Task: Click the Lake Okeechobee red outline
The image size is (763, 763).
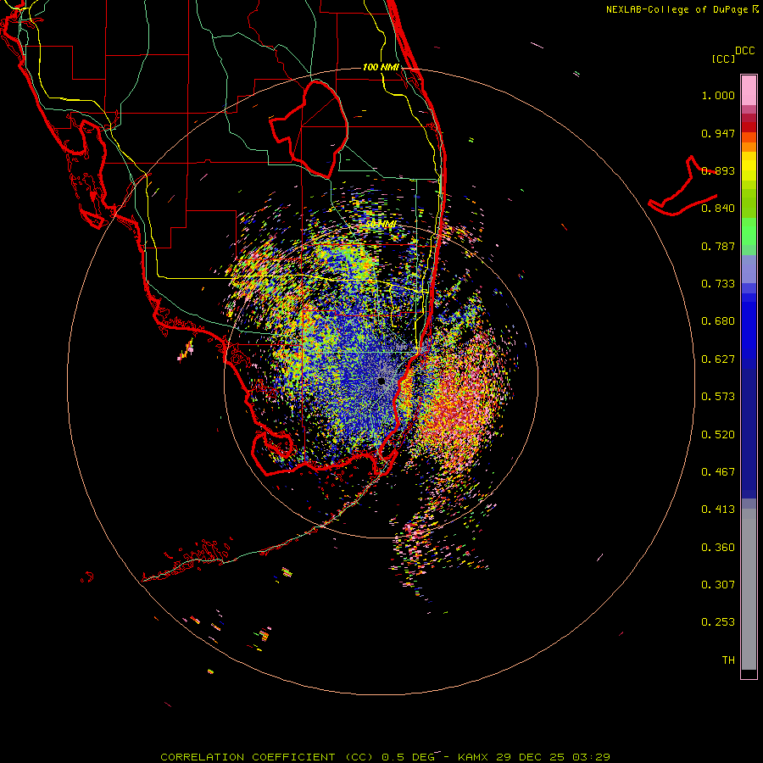Action: (309, 129)
